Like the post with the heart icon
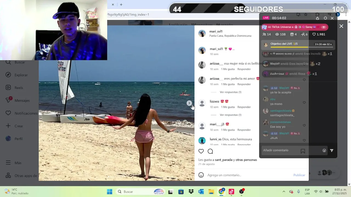 click(x=201, y=151)
